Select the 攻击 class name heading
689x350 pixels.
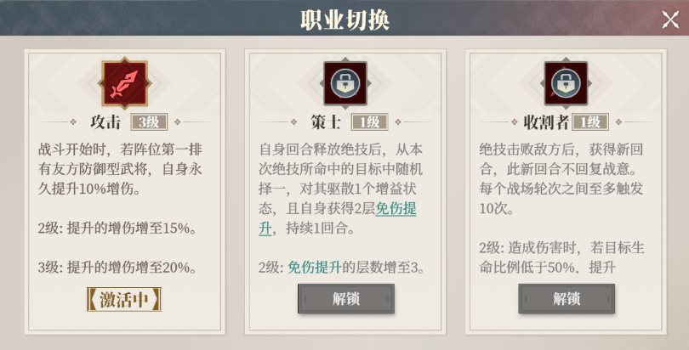point(107,121)
